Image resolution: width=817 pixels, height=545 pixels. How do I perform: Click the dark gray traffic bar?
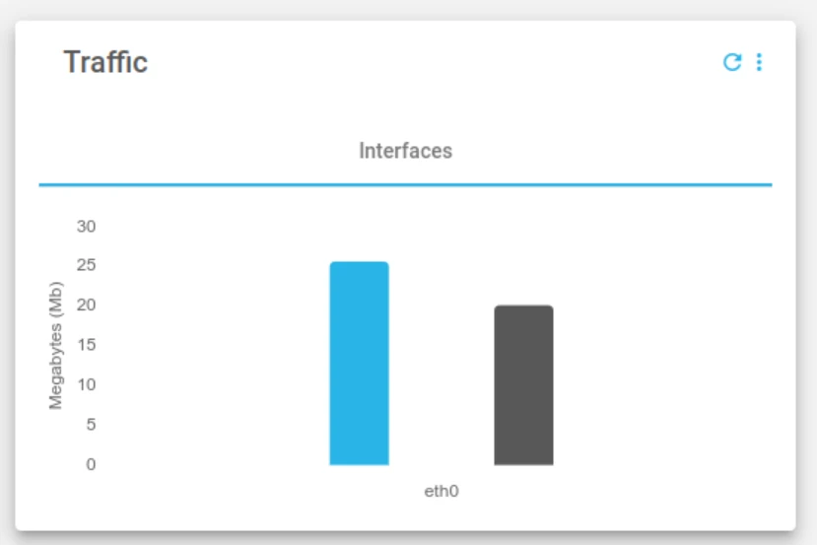523,386
